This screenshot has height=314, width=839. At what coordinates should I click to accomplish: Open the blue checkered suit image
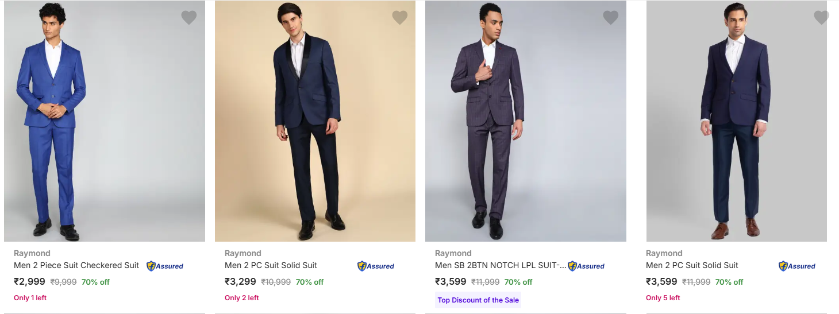[105, 121]
